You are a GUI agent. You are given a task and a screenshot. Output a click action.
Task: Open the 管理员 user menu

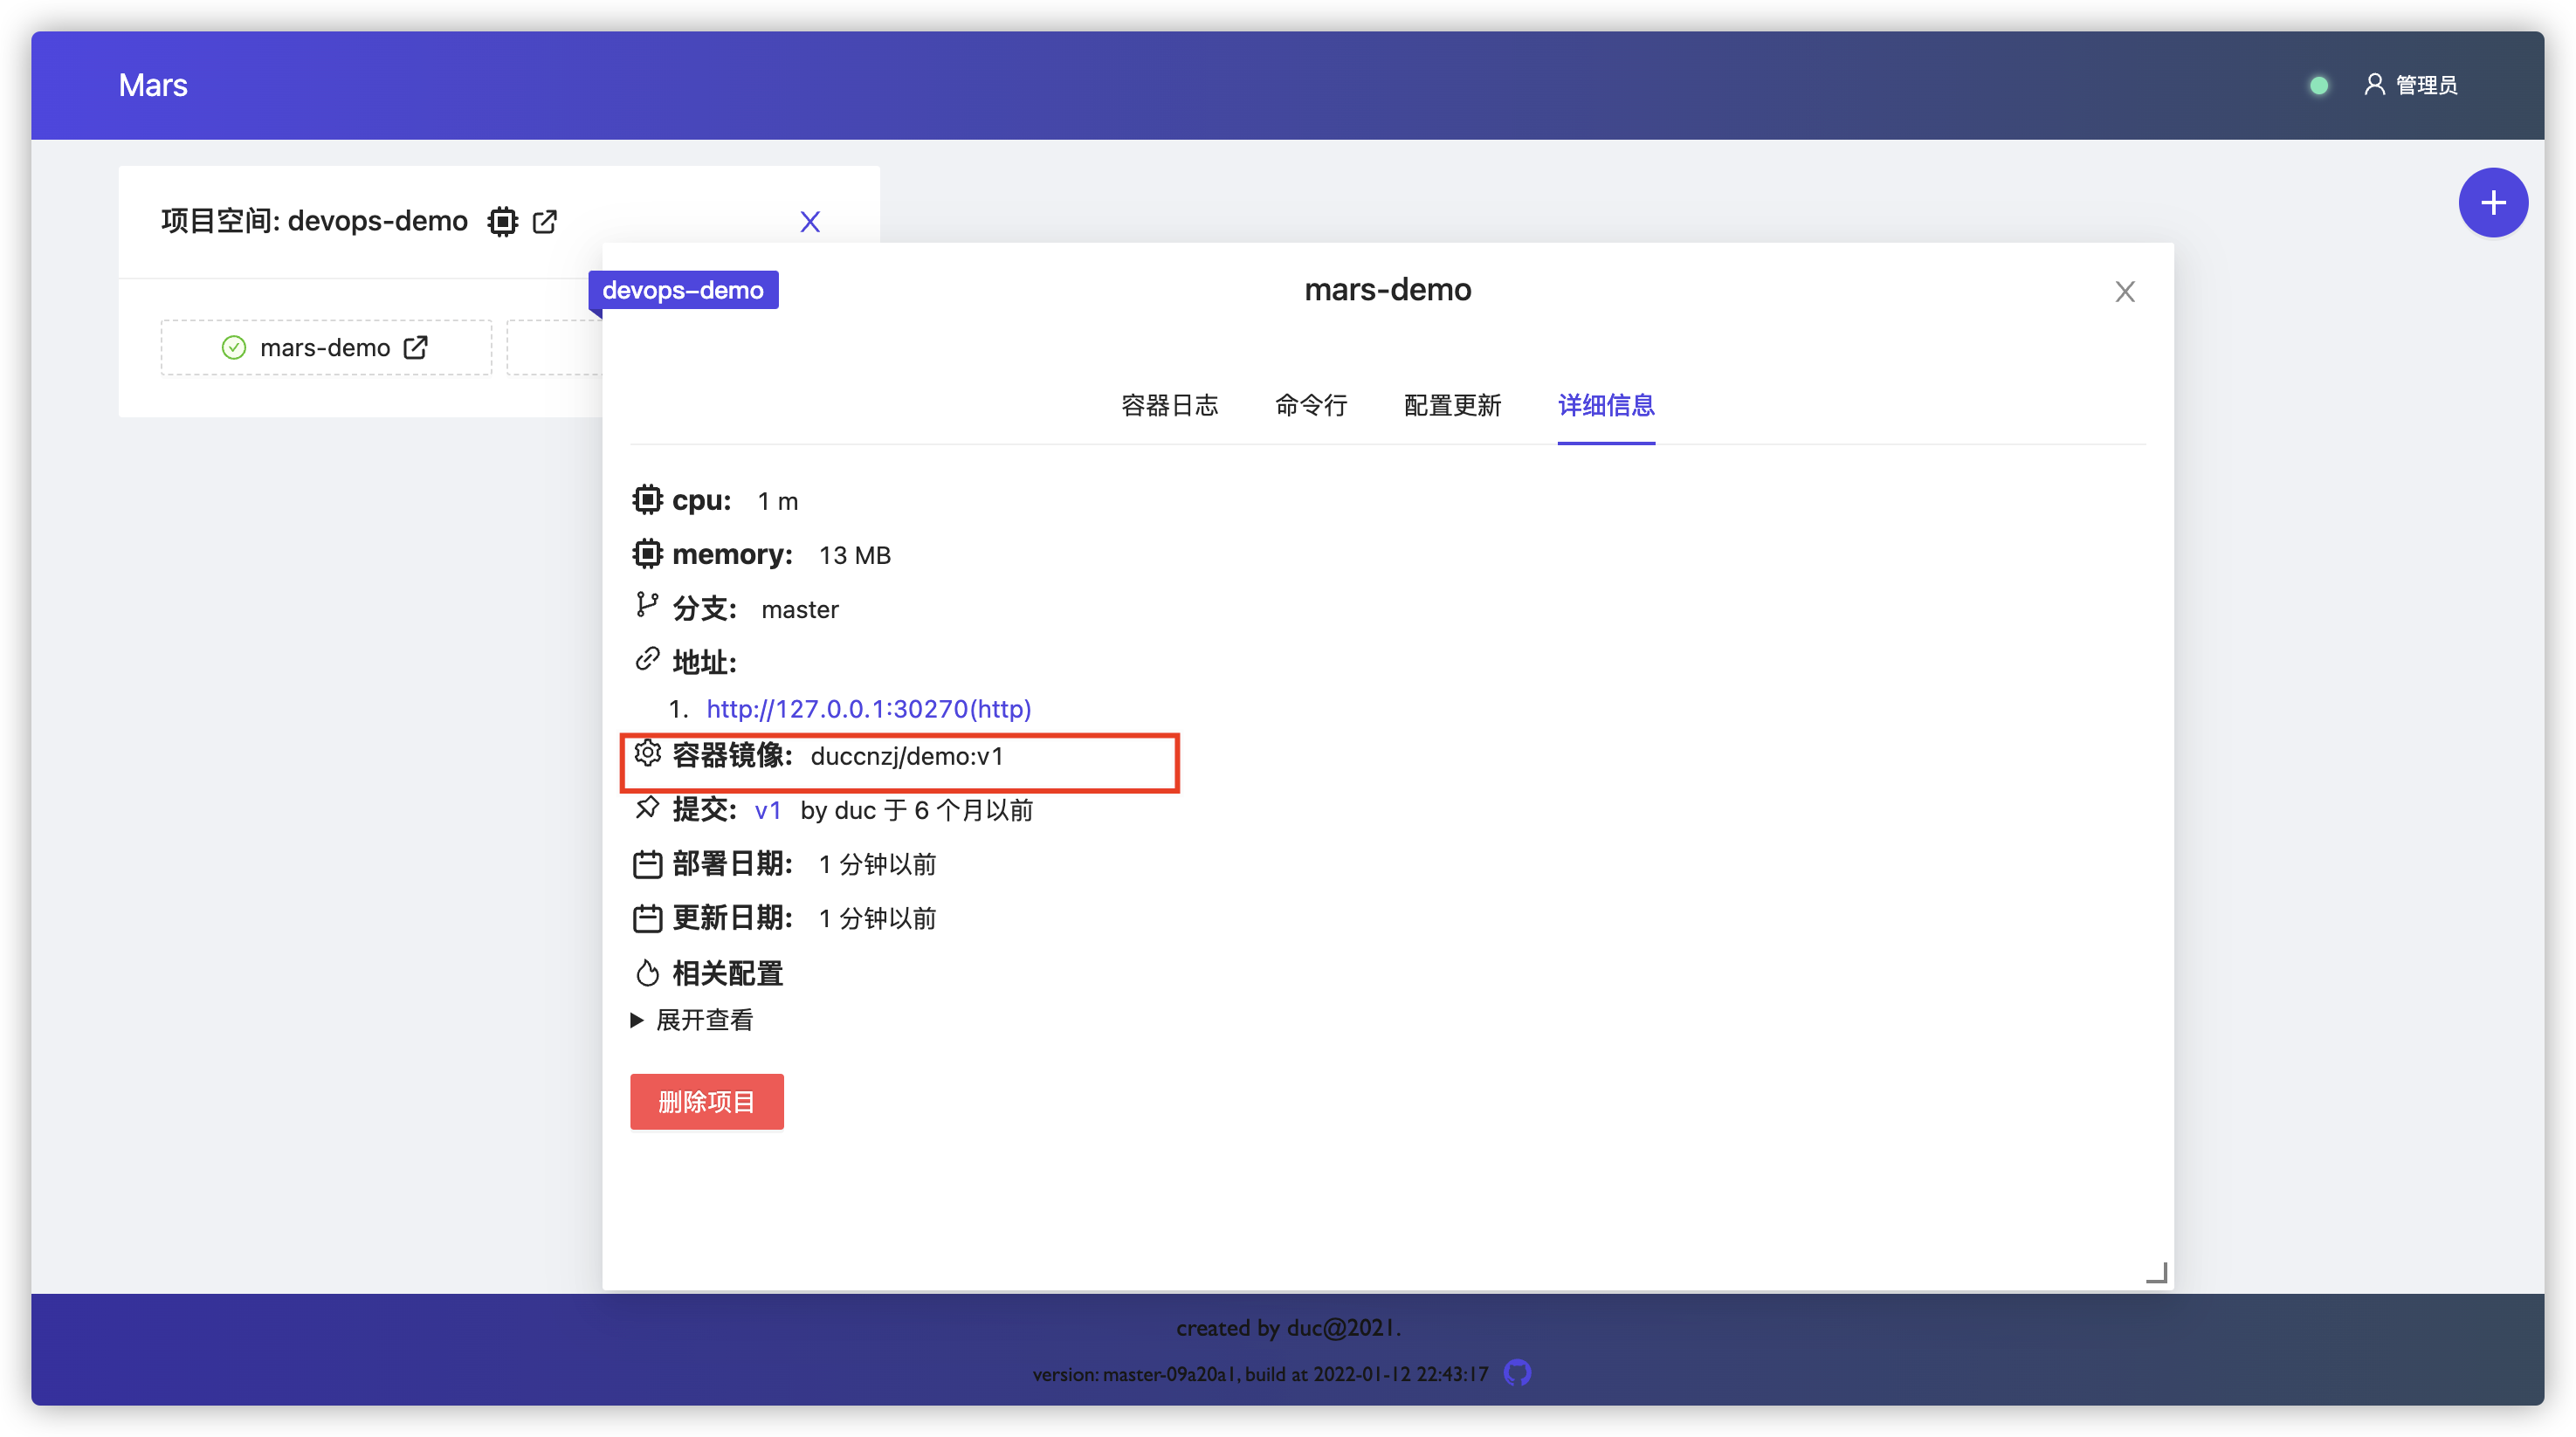coord(2411,85)
